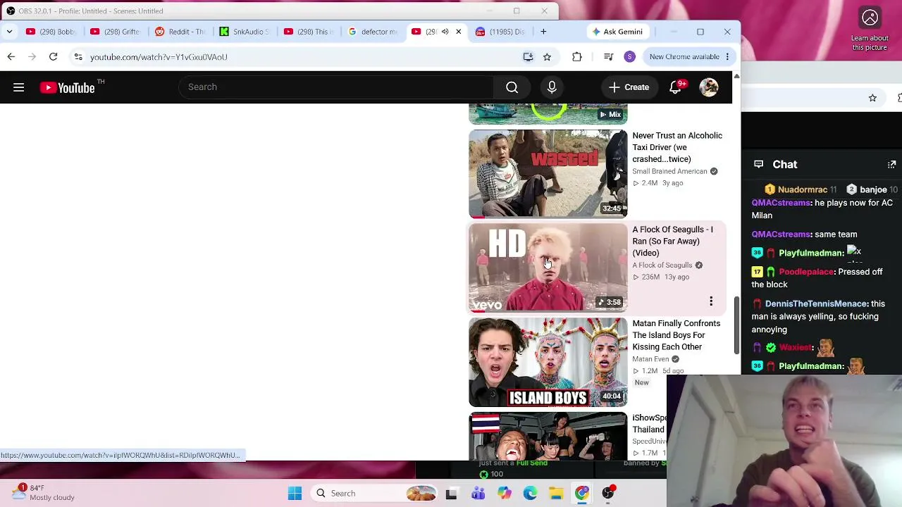Open the Windows Start menu

click(295, 494)
